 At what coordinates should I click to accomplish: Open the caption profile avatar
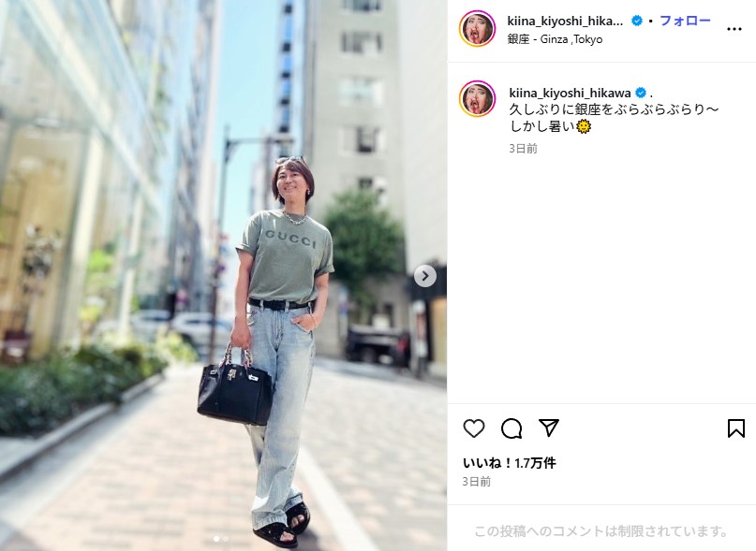click(478, 99)
